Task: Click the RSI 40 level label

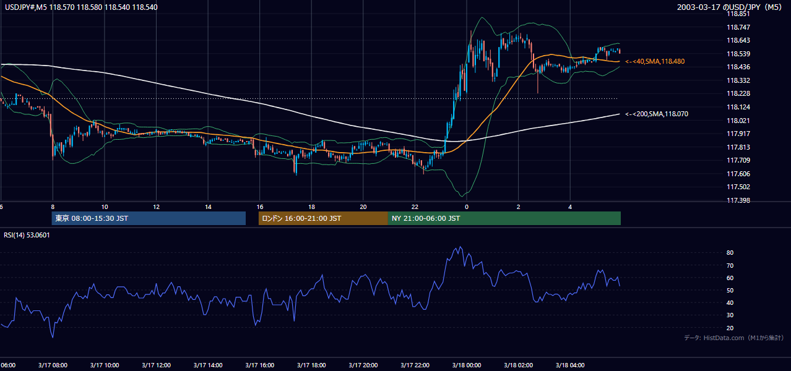Action: coord(730,302)
